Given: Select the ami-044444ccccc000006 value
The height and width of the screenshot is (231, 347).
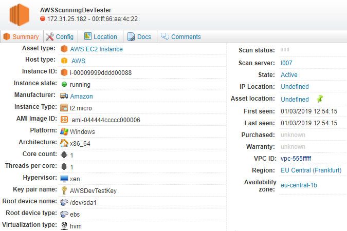Looking at the screenshot, I should click(106, 120).
